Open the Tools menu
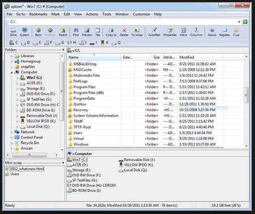 tap(107, 14)
